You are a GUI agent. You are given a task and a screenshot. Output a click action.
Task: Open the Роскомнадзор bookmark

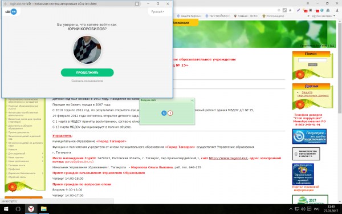click(273, 16)
